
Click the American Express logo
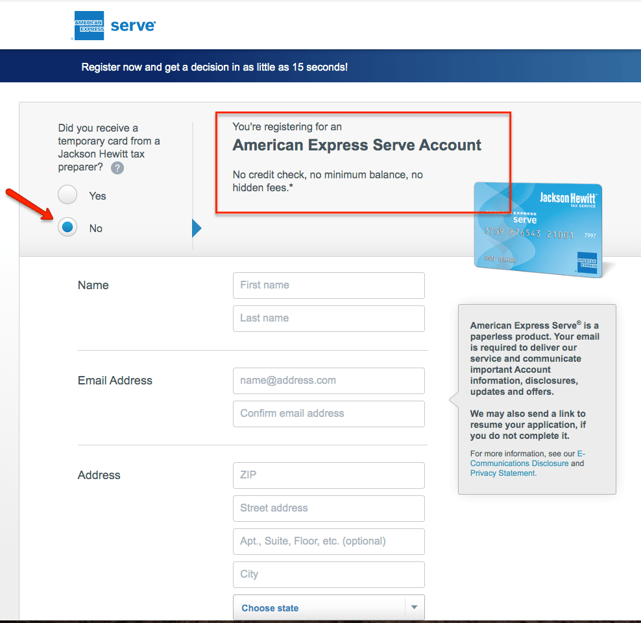click(89, 25)
